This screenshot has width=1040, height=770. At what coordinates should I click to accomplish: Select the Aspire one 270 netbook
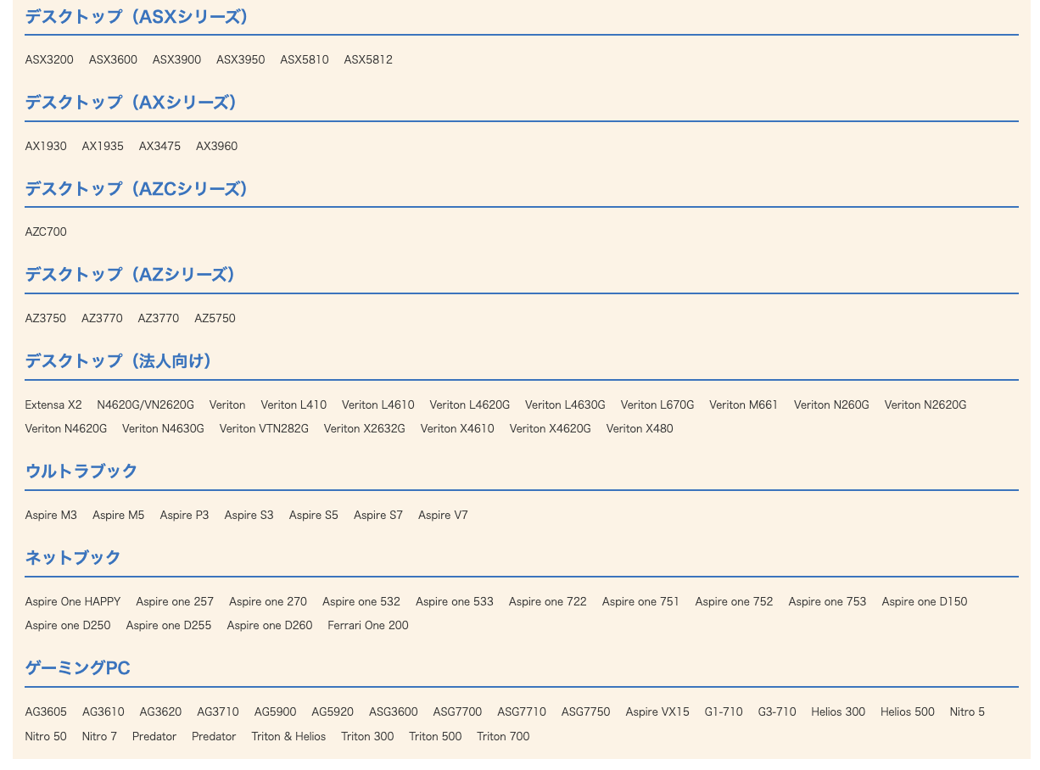268,601
